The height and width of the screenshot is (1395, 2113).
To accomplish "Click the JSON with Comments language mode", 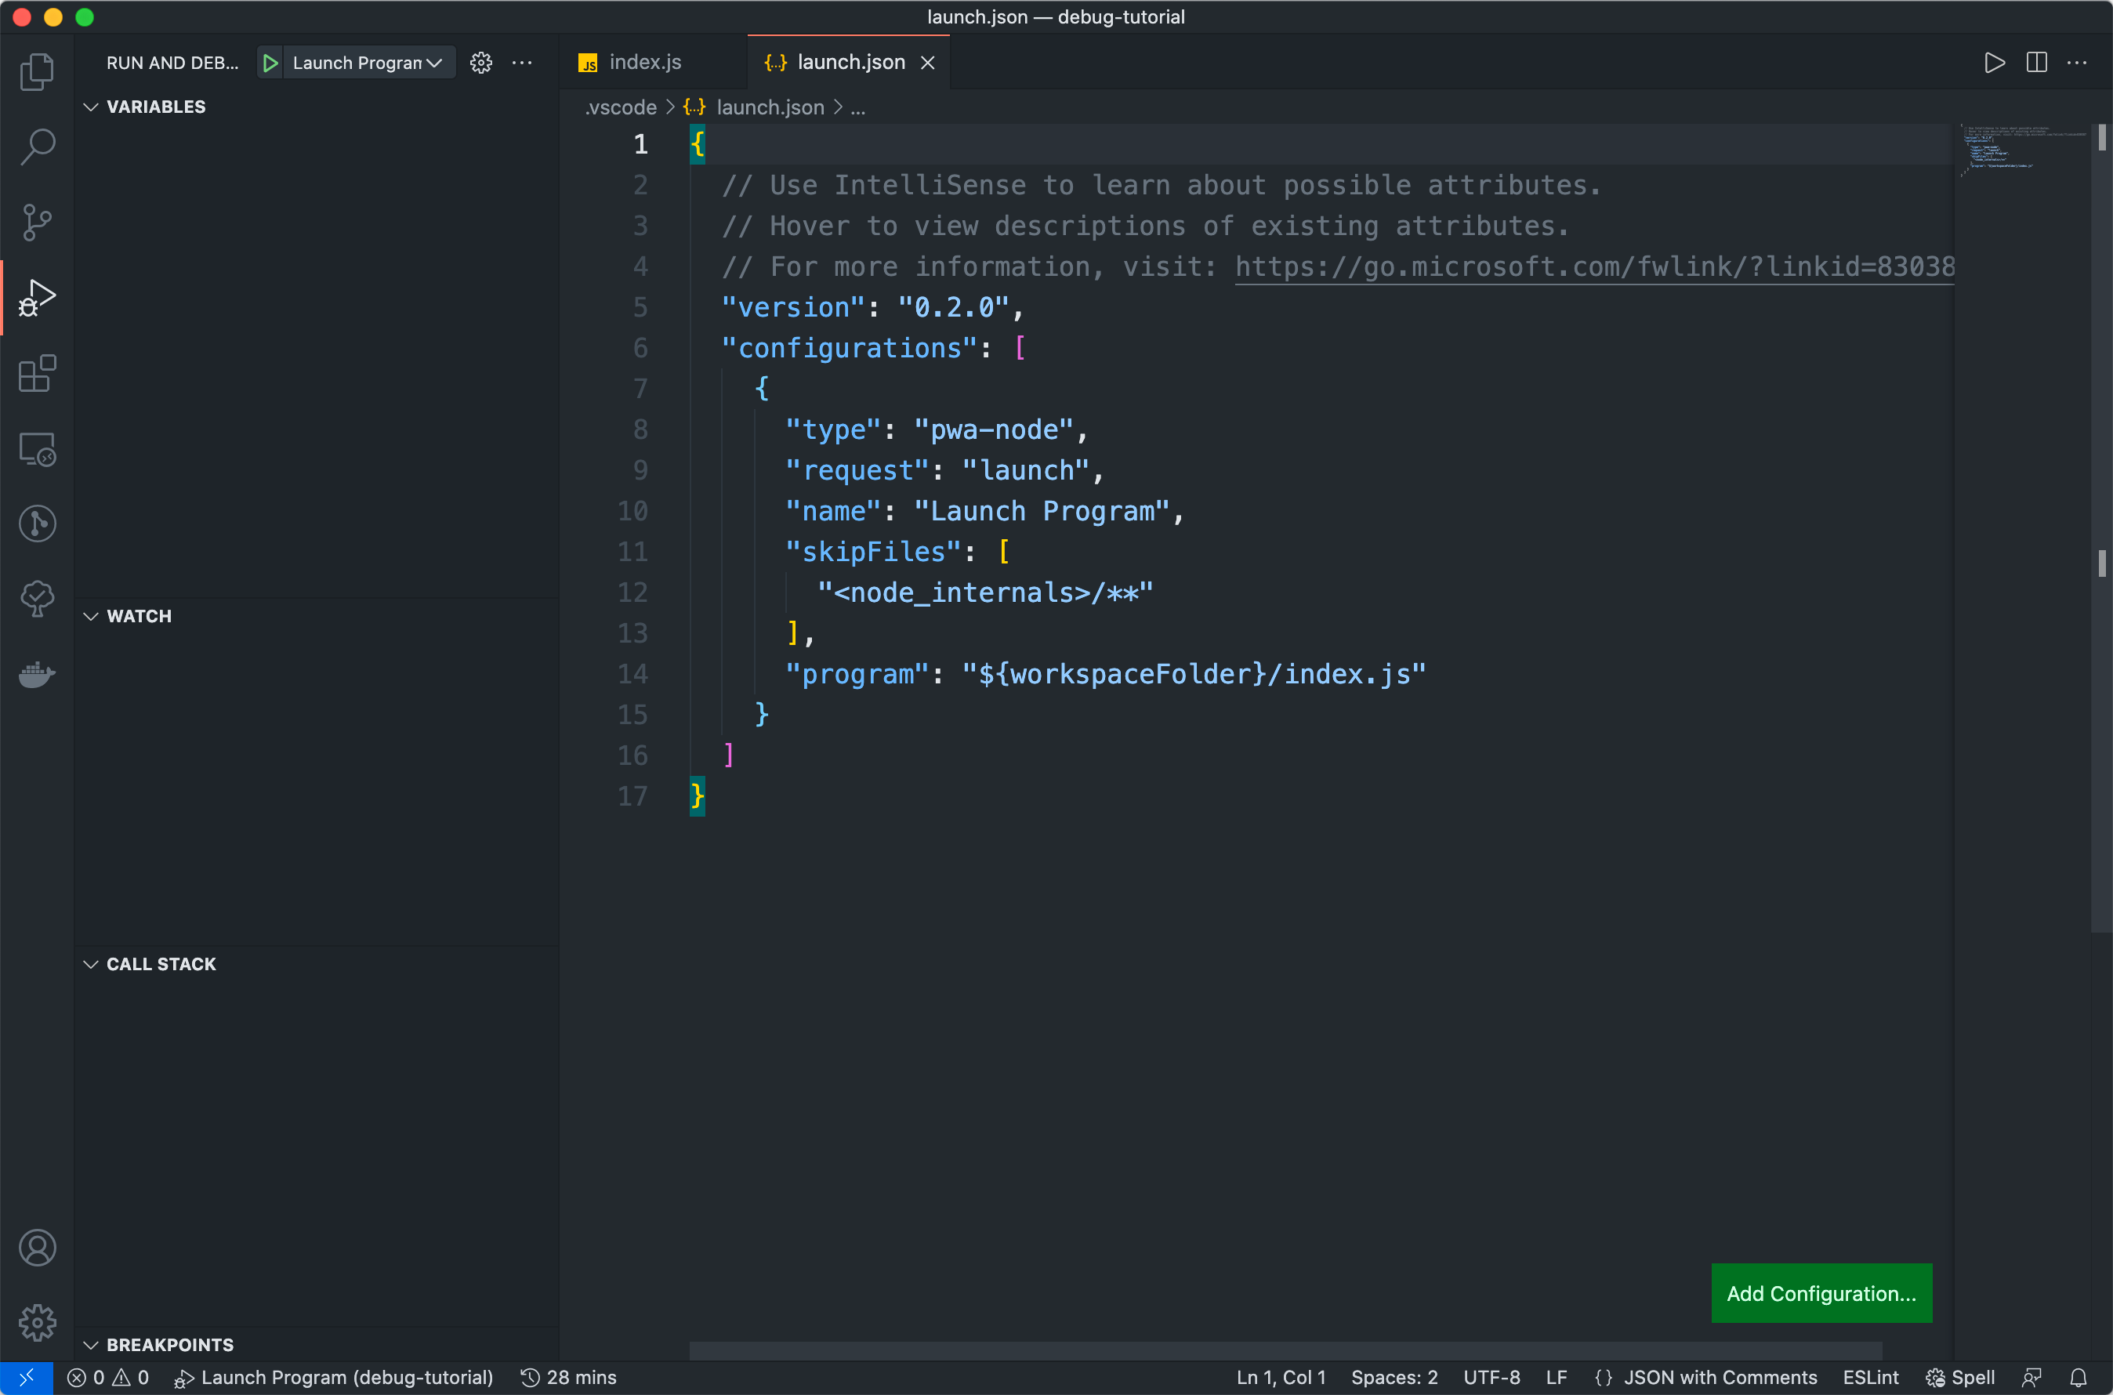I will point(1719,1377).
